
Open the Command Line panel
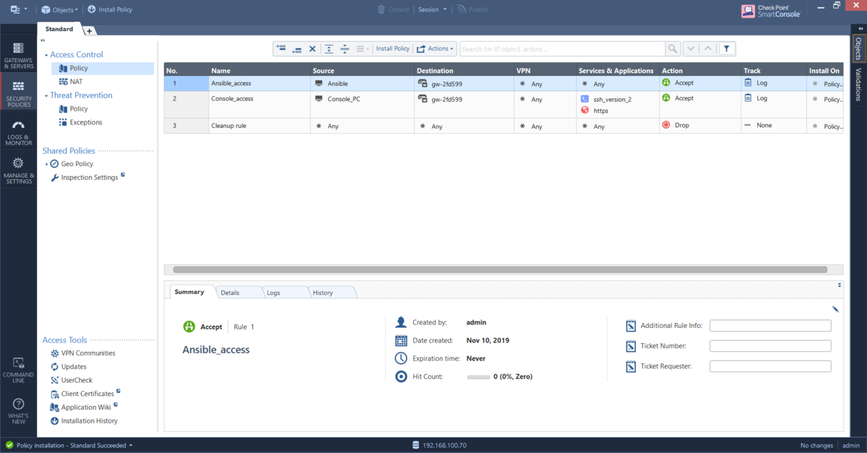point(18,368)
